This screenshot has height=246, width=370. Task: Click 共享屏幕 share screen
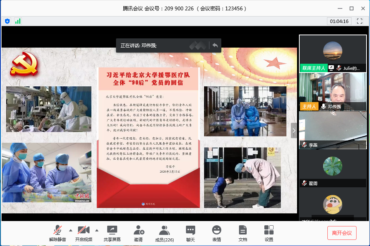112,233
